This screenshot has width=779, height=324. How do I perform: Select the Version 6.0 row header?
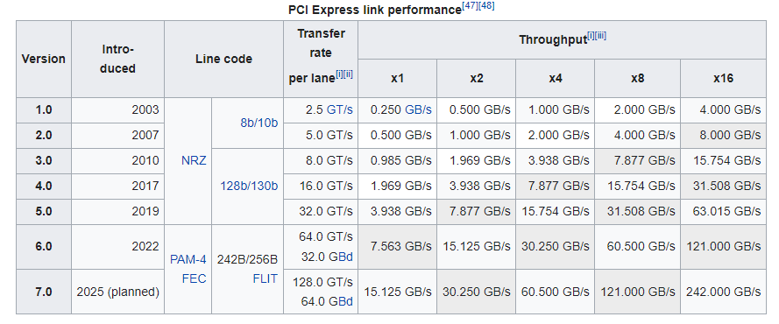44,247
